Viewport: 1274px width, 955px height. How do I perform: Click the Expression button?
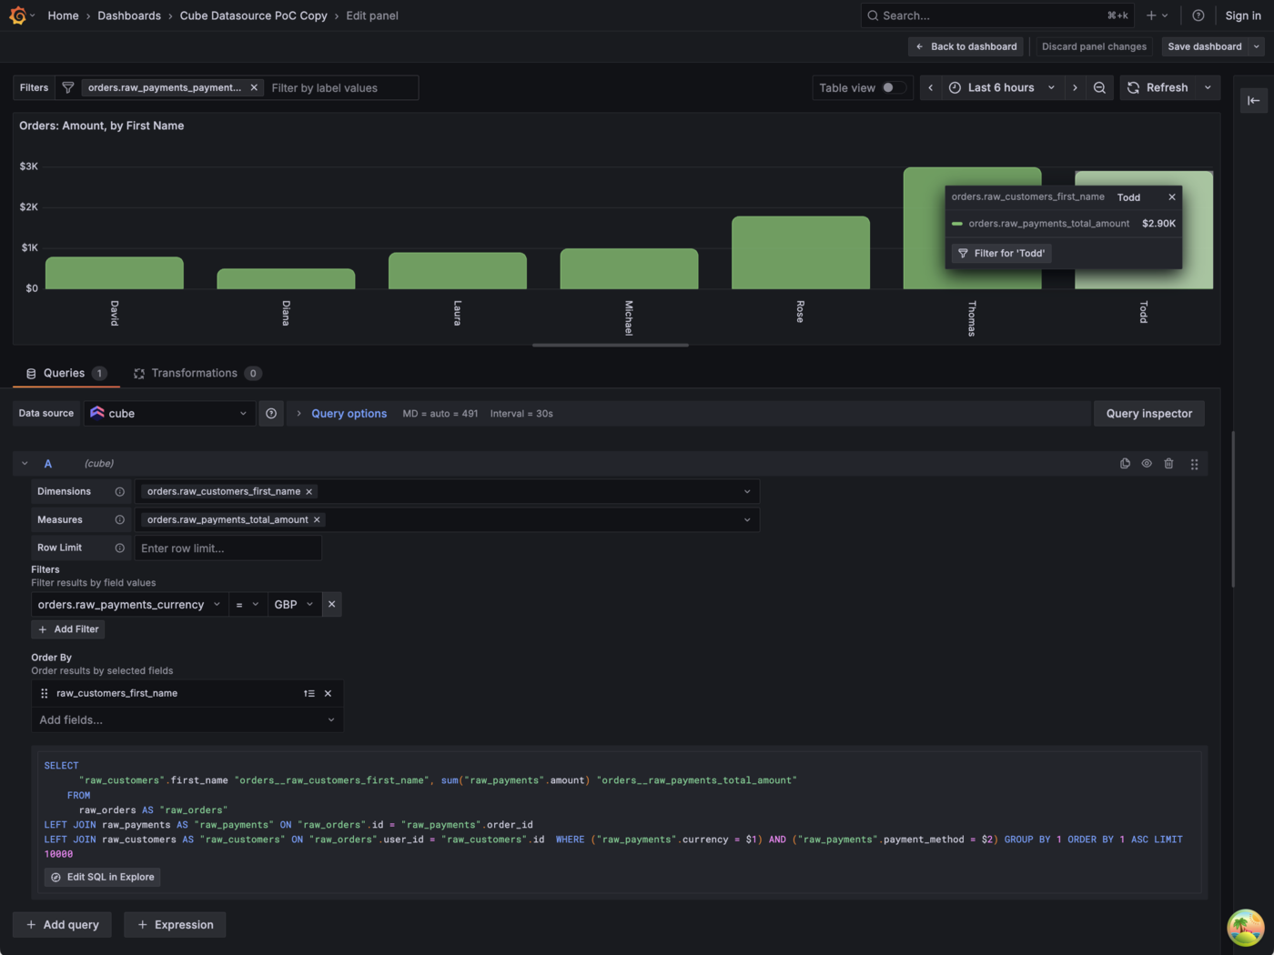[x=175, y=925]
